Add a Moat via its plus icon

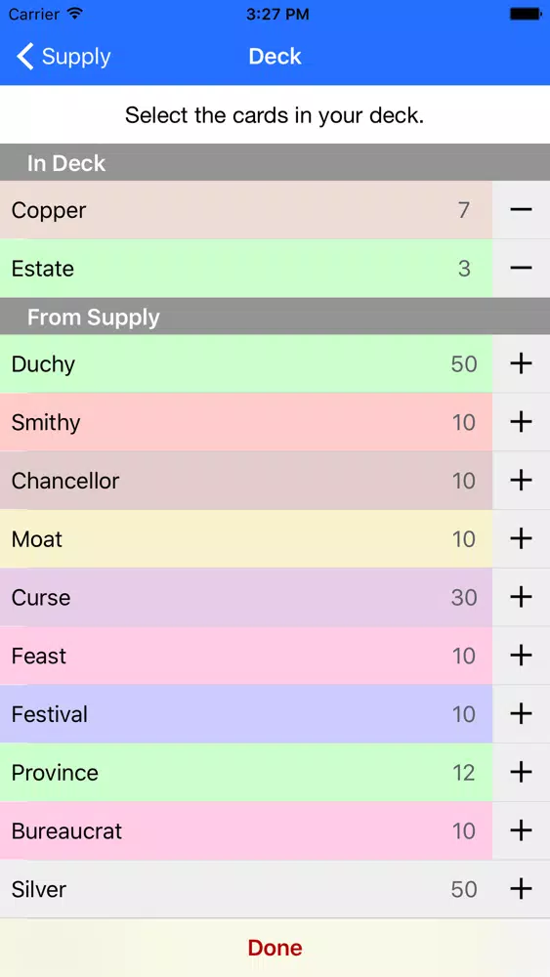[x=521, y=539]
